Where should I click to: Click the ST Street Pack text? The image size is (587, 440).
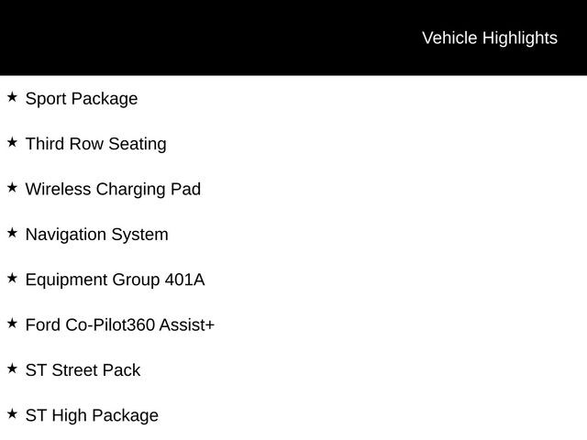[83, 370]
